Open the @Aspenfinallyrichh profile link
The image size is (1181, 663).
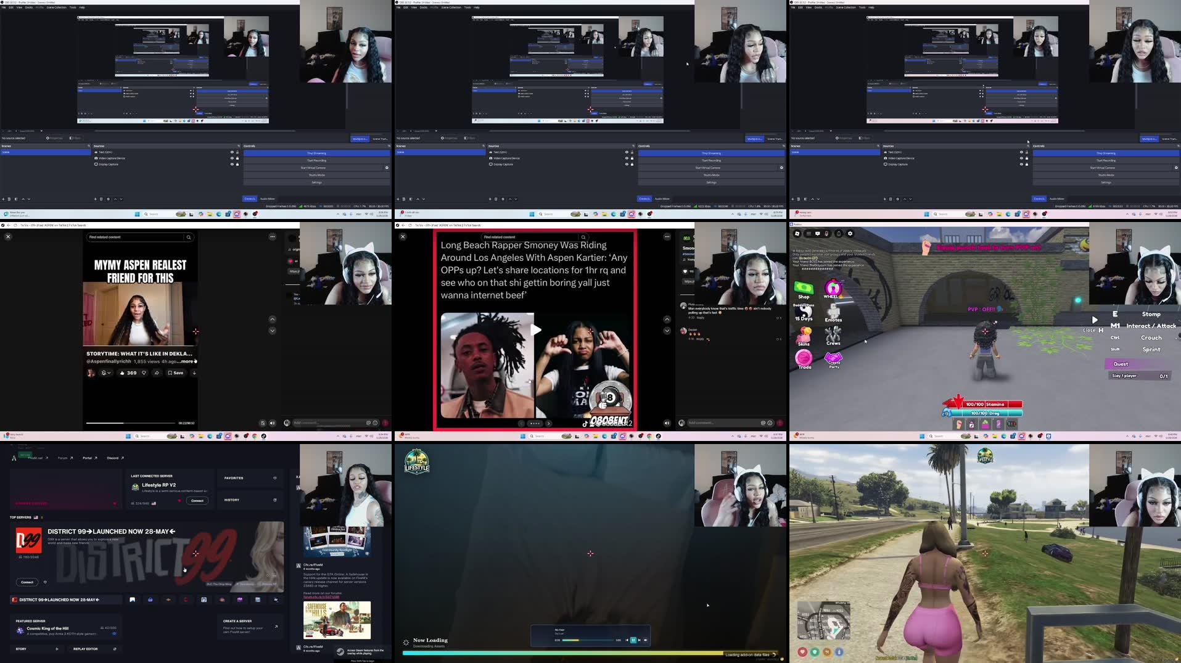click(x=109, y=361)
